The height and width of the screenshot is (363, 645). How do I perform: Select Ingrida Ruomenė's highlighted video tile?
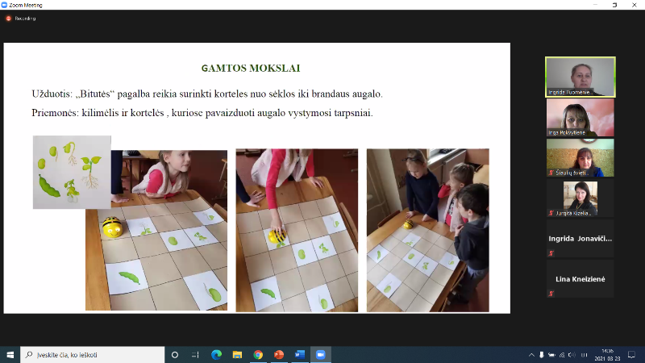pos(580,77)
